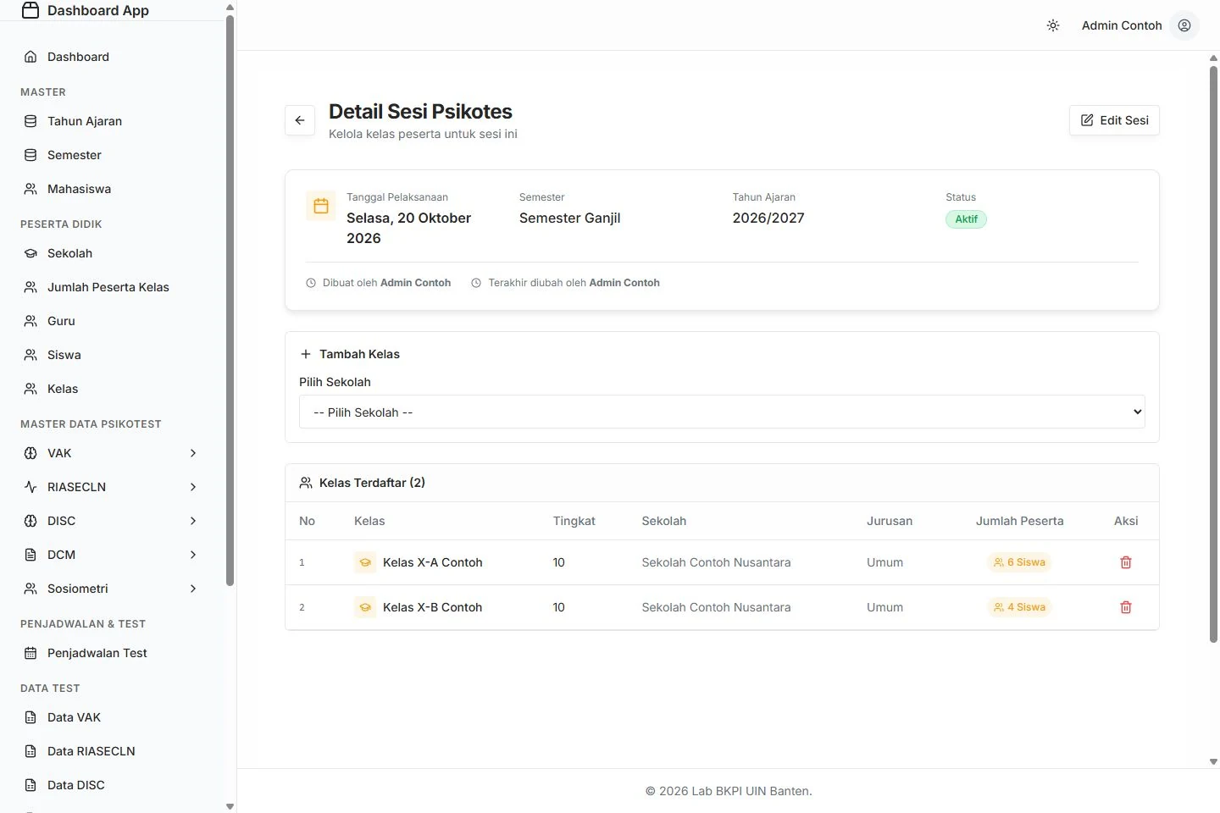This screenshot has width=1220, height=813.
Task: Expand the DISC submenu chevron
Action: click(x=193, y=521)
